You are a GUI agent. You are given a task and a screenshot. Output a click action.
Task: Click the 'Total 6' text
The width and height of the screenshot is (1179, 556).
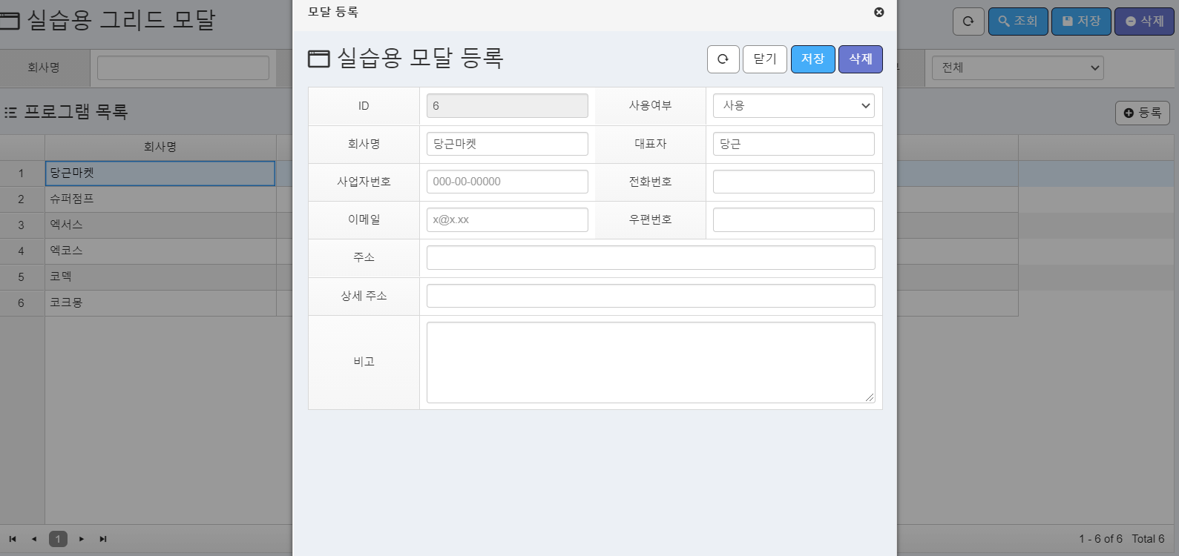pyautogui.click(x=1148, y=539)
